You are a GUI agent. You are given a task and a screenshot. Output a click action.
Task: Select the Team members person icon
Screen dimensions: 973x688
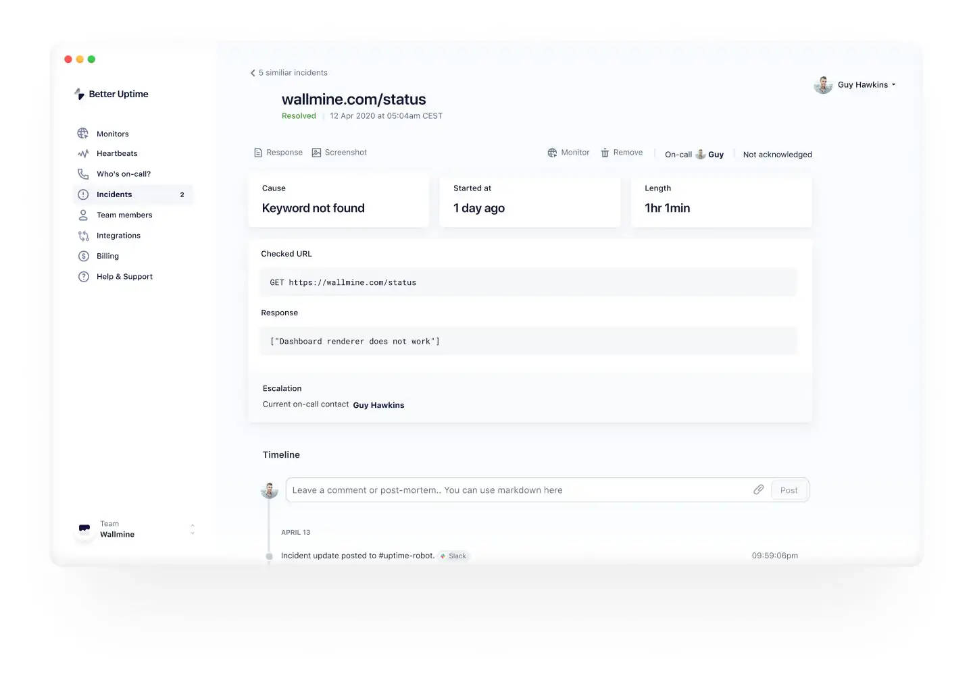click(82, 215)
